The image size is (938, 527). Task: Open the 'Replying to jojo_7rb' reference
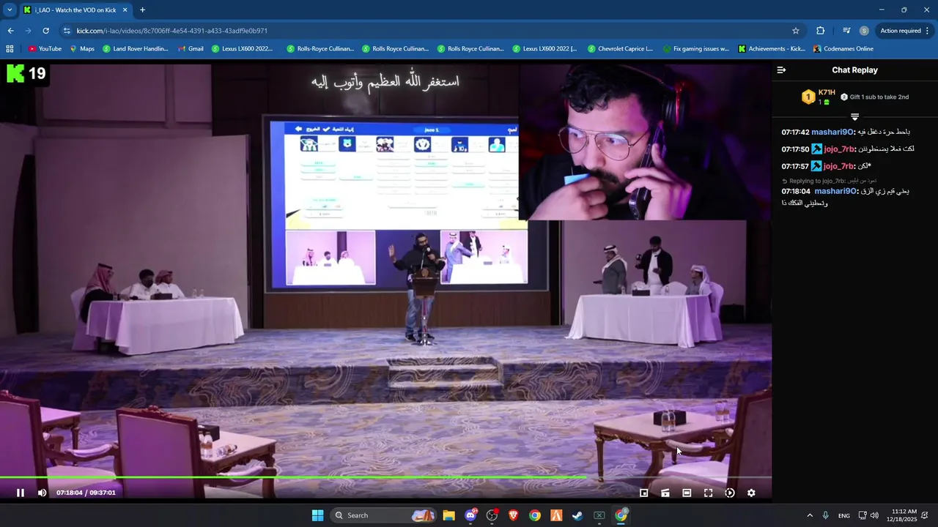point(830,181)
